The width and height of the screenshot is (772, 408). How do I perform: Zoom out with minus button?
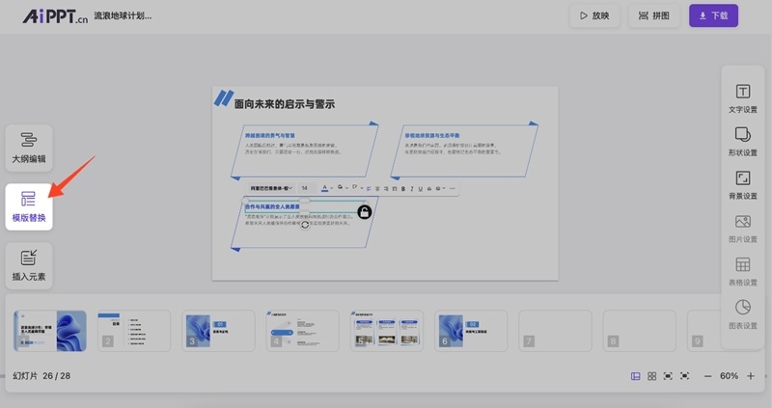point(707,376)
